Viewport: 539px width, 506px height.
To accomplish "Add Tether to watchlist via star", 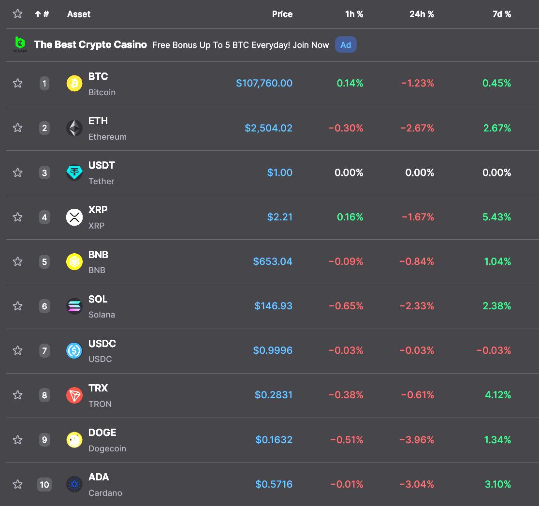I will [x=17, y=172].
